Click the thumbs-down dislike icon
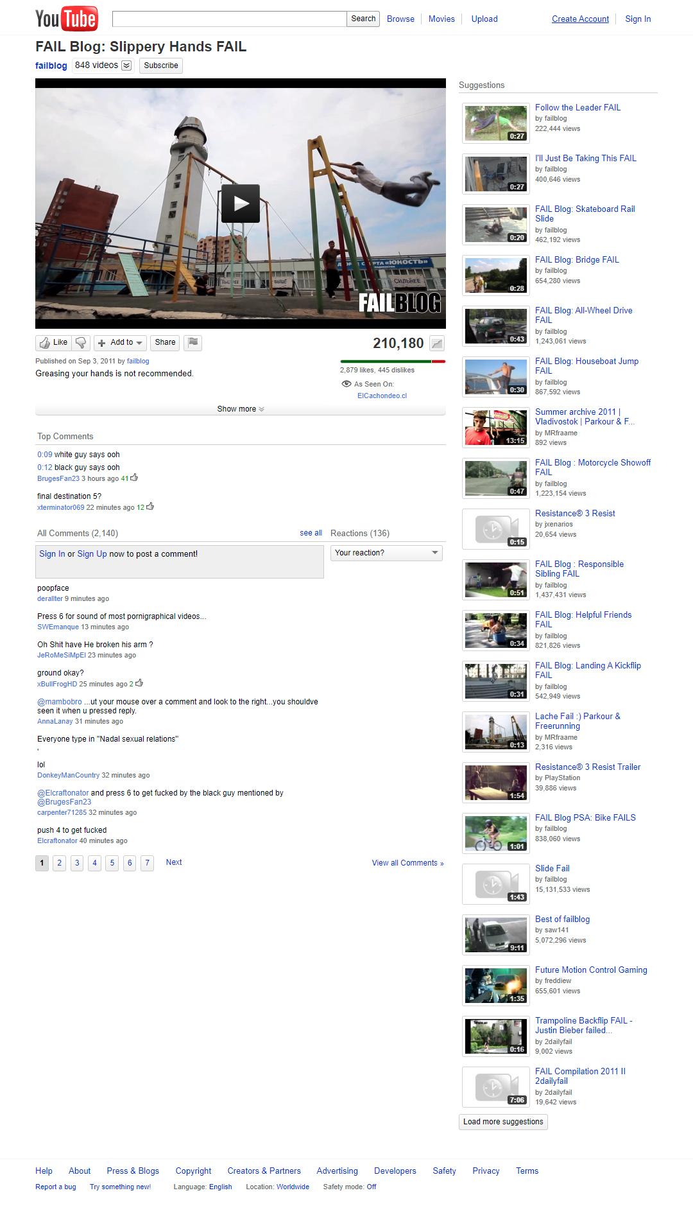 (81, 343)
